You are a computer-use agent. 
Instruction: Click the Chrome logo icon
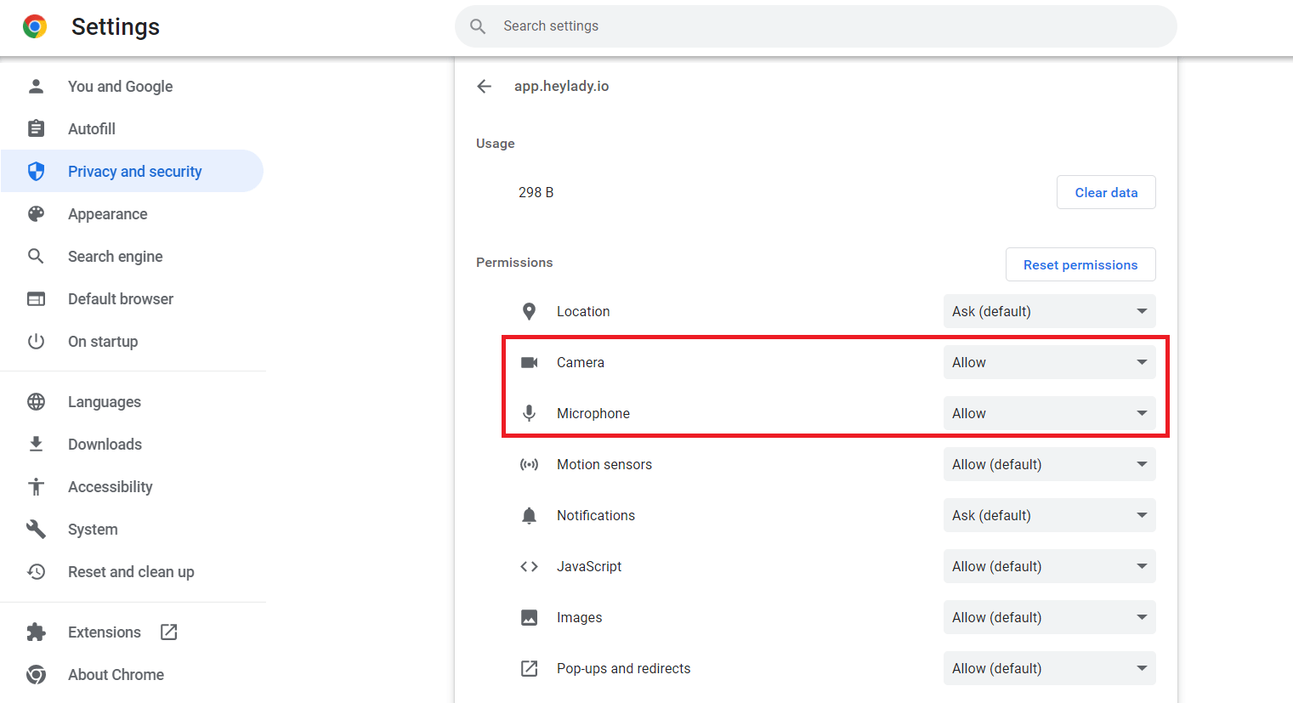click(x=35, y=26)
